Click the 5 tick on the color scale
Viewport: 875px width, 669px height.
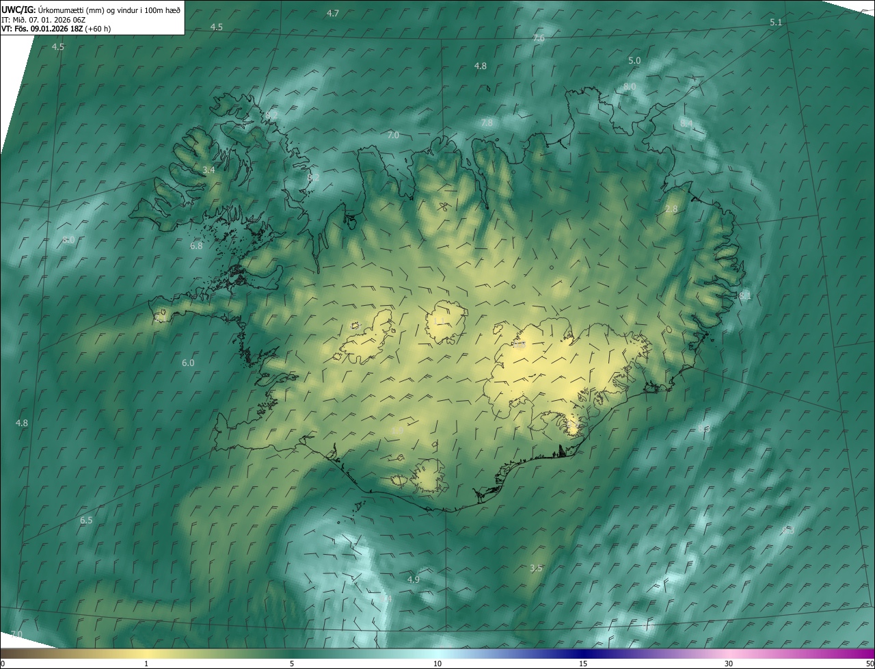pyautogui.click(x=292, y=664)
